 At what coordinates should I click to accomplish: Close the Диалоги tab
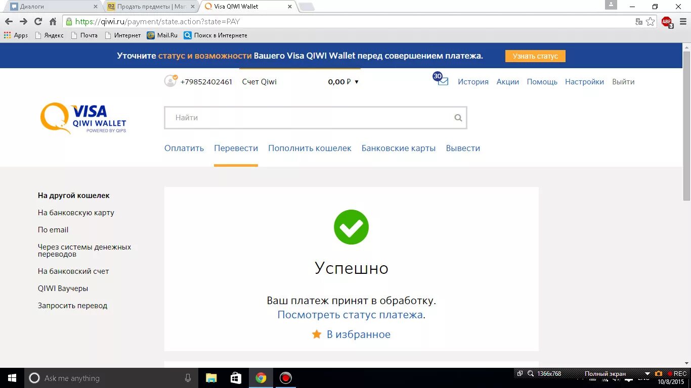96,7
